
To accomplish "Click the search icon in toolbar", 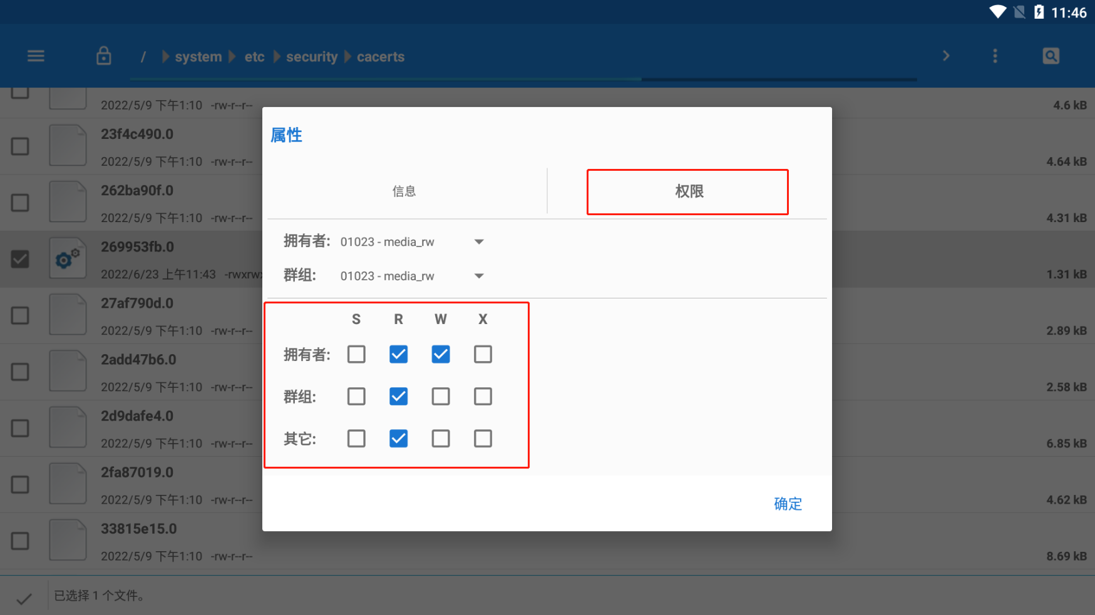I will (1051, 56).
